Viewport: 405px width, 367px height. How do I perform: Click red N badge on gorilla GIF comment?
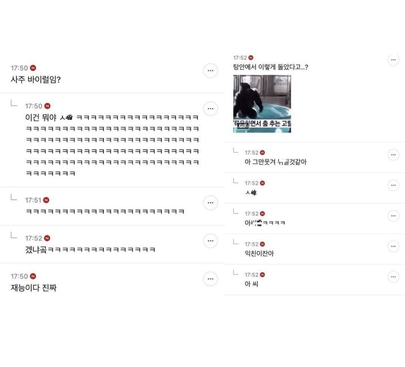click(x=251, y=57)
